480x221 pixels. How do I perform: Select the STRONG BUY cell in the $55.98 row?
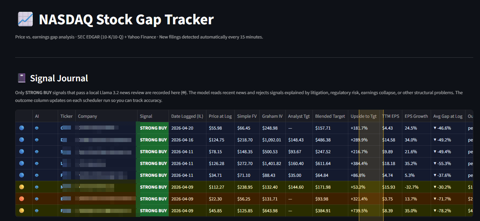(153, 128)
